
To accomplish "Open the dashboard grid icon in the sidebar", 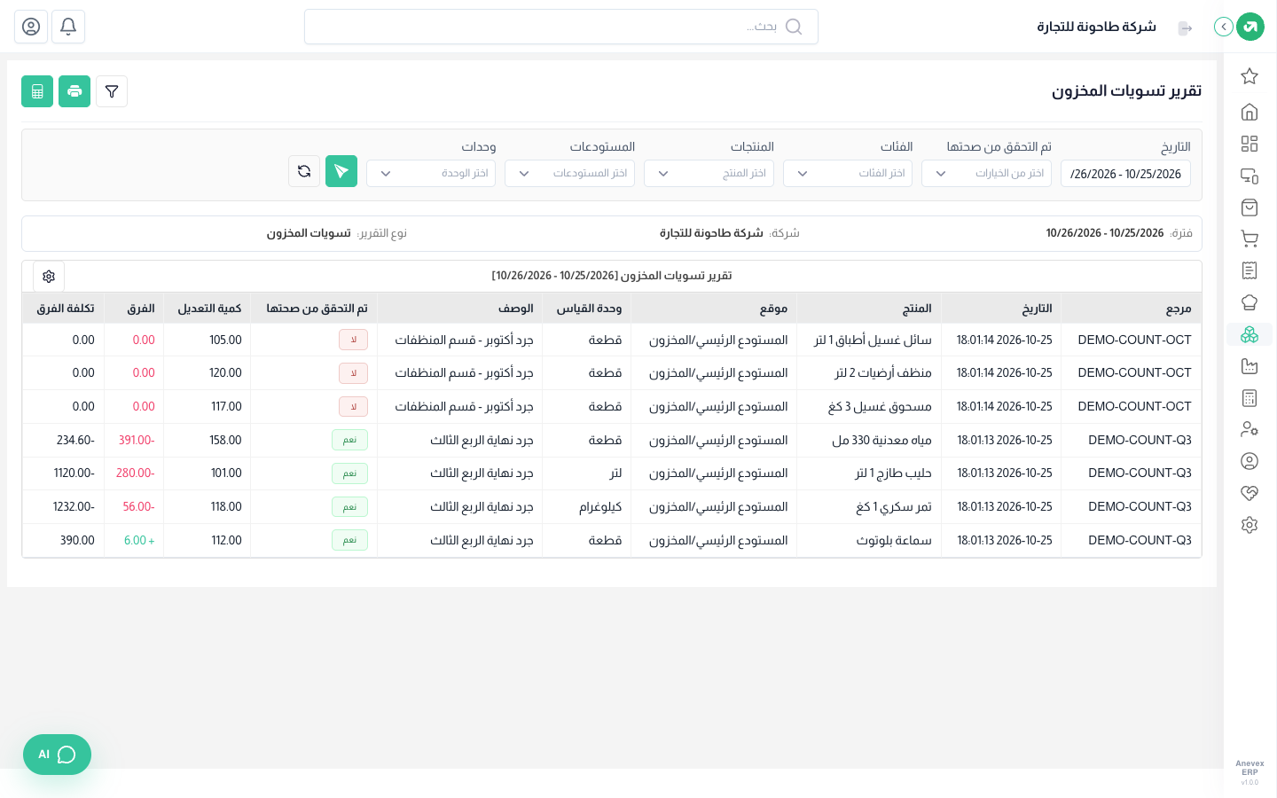I will [x=1250, y=144].
